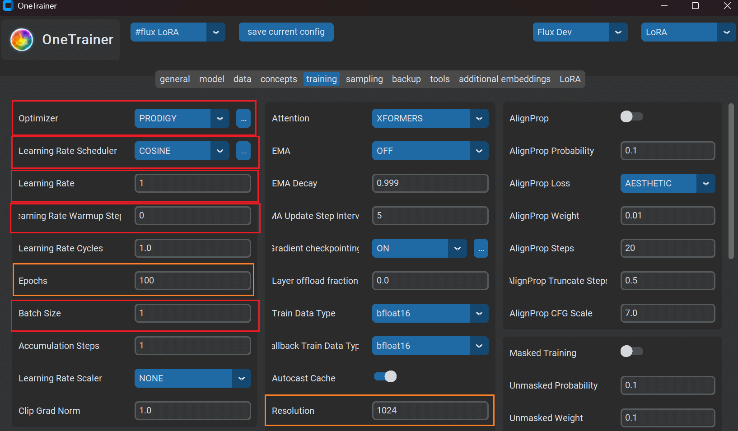Image resolution: width=738 pixels, height=431 pixels.
Task: Switch to the concepts tab
Action: coord(279,79)
